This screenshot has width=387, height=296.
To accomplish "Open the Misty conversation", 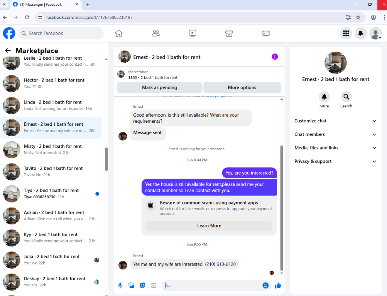I will [51, 149].
